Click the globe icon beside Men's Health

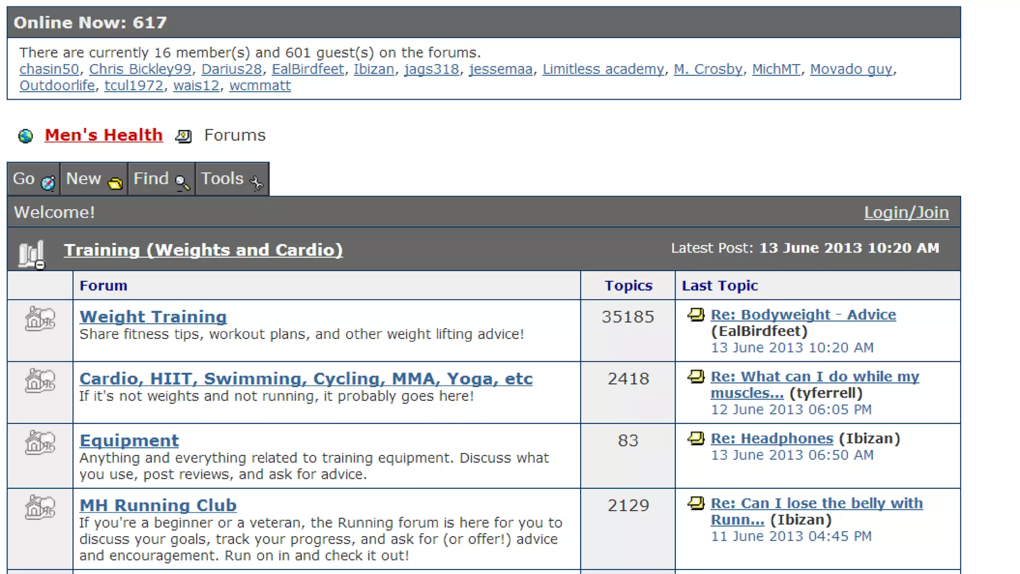click(x=25, y=136)
